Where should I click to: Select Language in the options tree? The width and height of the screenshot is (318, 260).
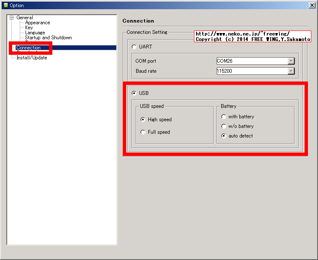point(35,33)
